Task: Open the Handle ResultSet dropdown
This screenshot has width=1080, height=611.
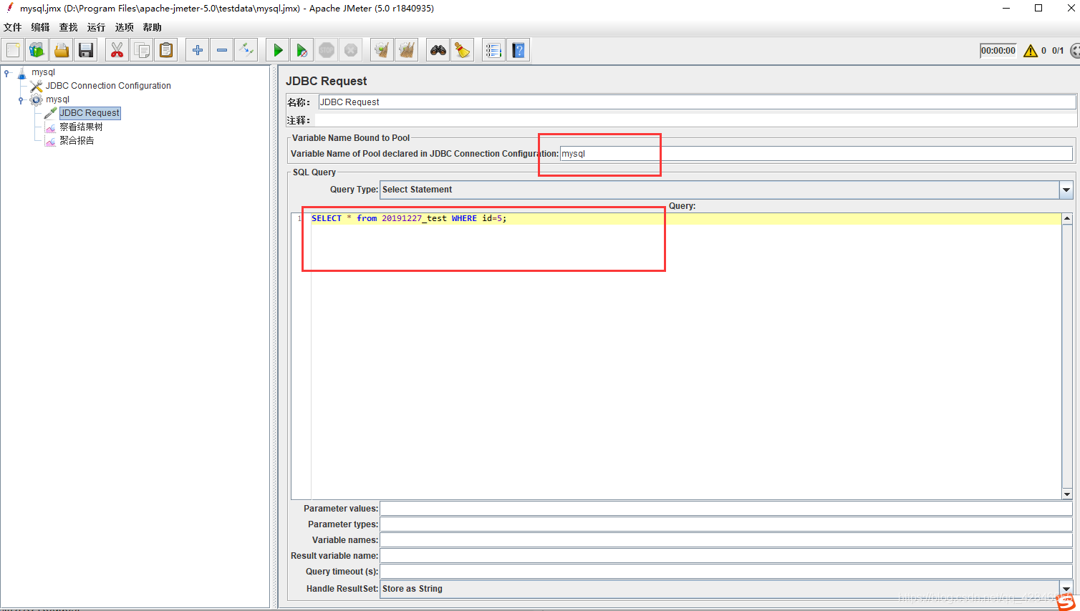Action: coord(726,589)
